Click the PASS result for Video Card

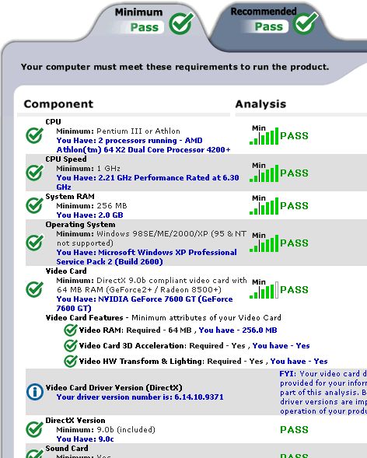(x=294, y=290)
